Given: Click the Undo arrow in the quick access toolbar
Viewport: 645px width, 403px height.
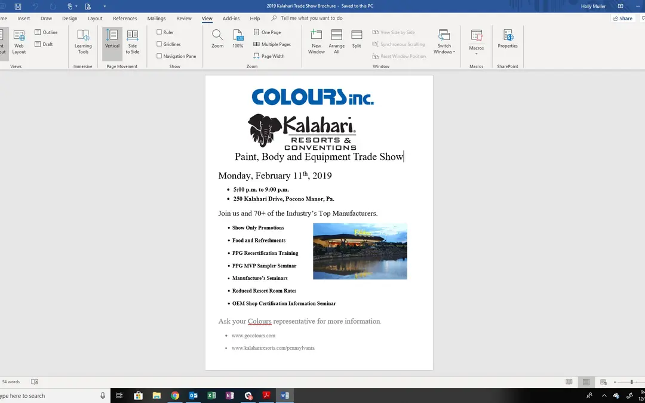Looking at the screenshot, I should [35, 6].
